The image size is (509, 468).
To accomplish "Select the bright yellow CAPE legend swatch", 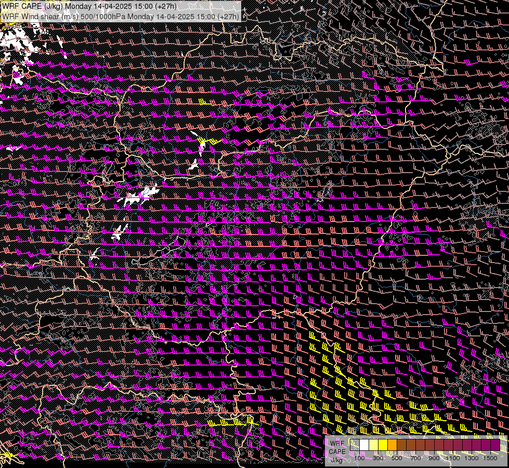I will [x=383, y=445].
